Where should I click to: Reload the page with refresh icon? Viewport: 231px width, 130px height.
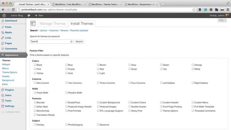tap(13, 10)
